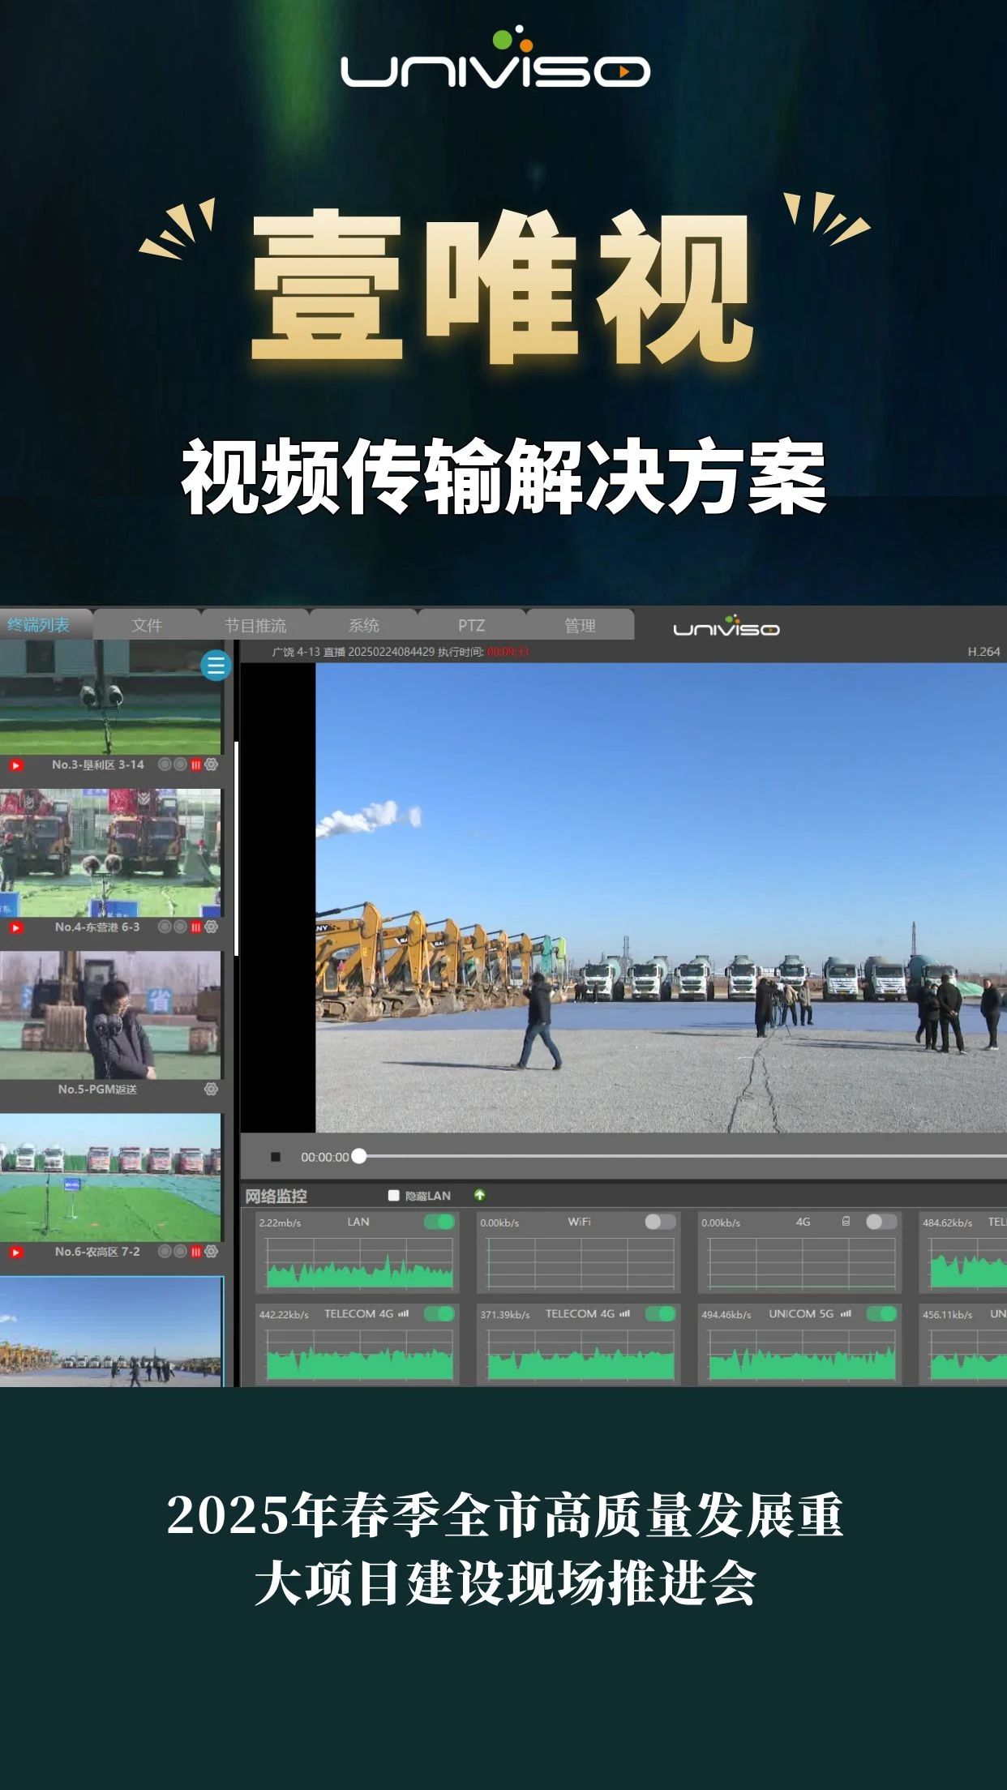Select the No.4-东营港 6-3 video thumbnail

point(110,853)
